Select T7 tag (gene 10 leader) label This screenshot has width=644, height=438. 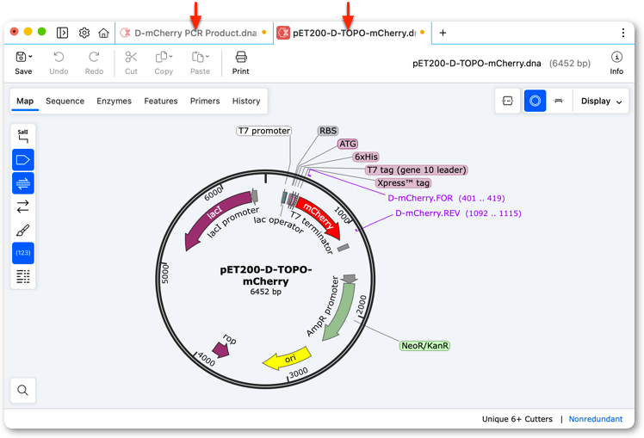[x=417, y=170]
